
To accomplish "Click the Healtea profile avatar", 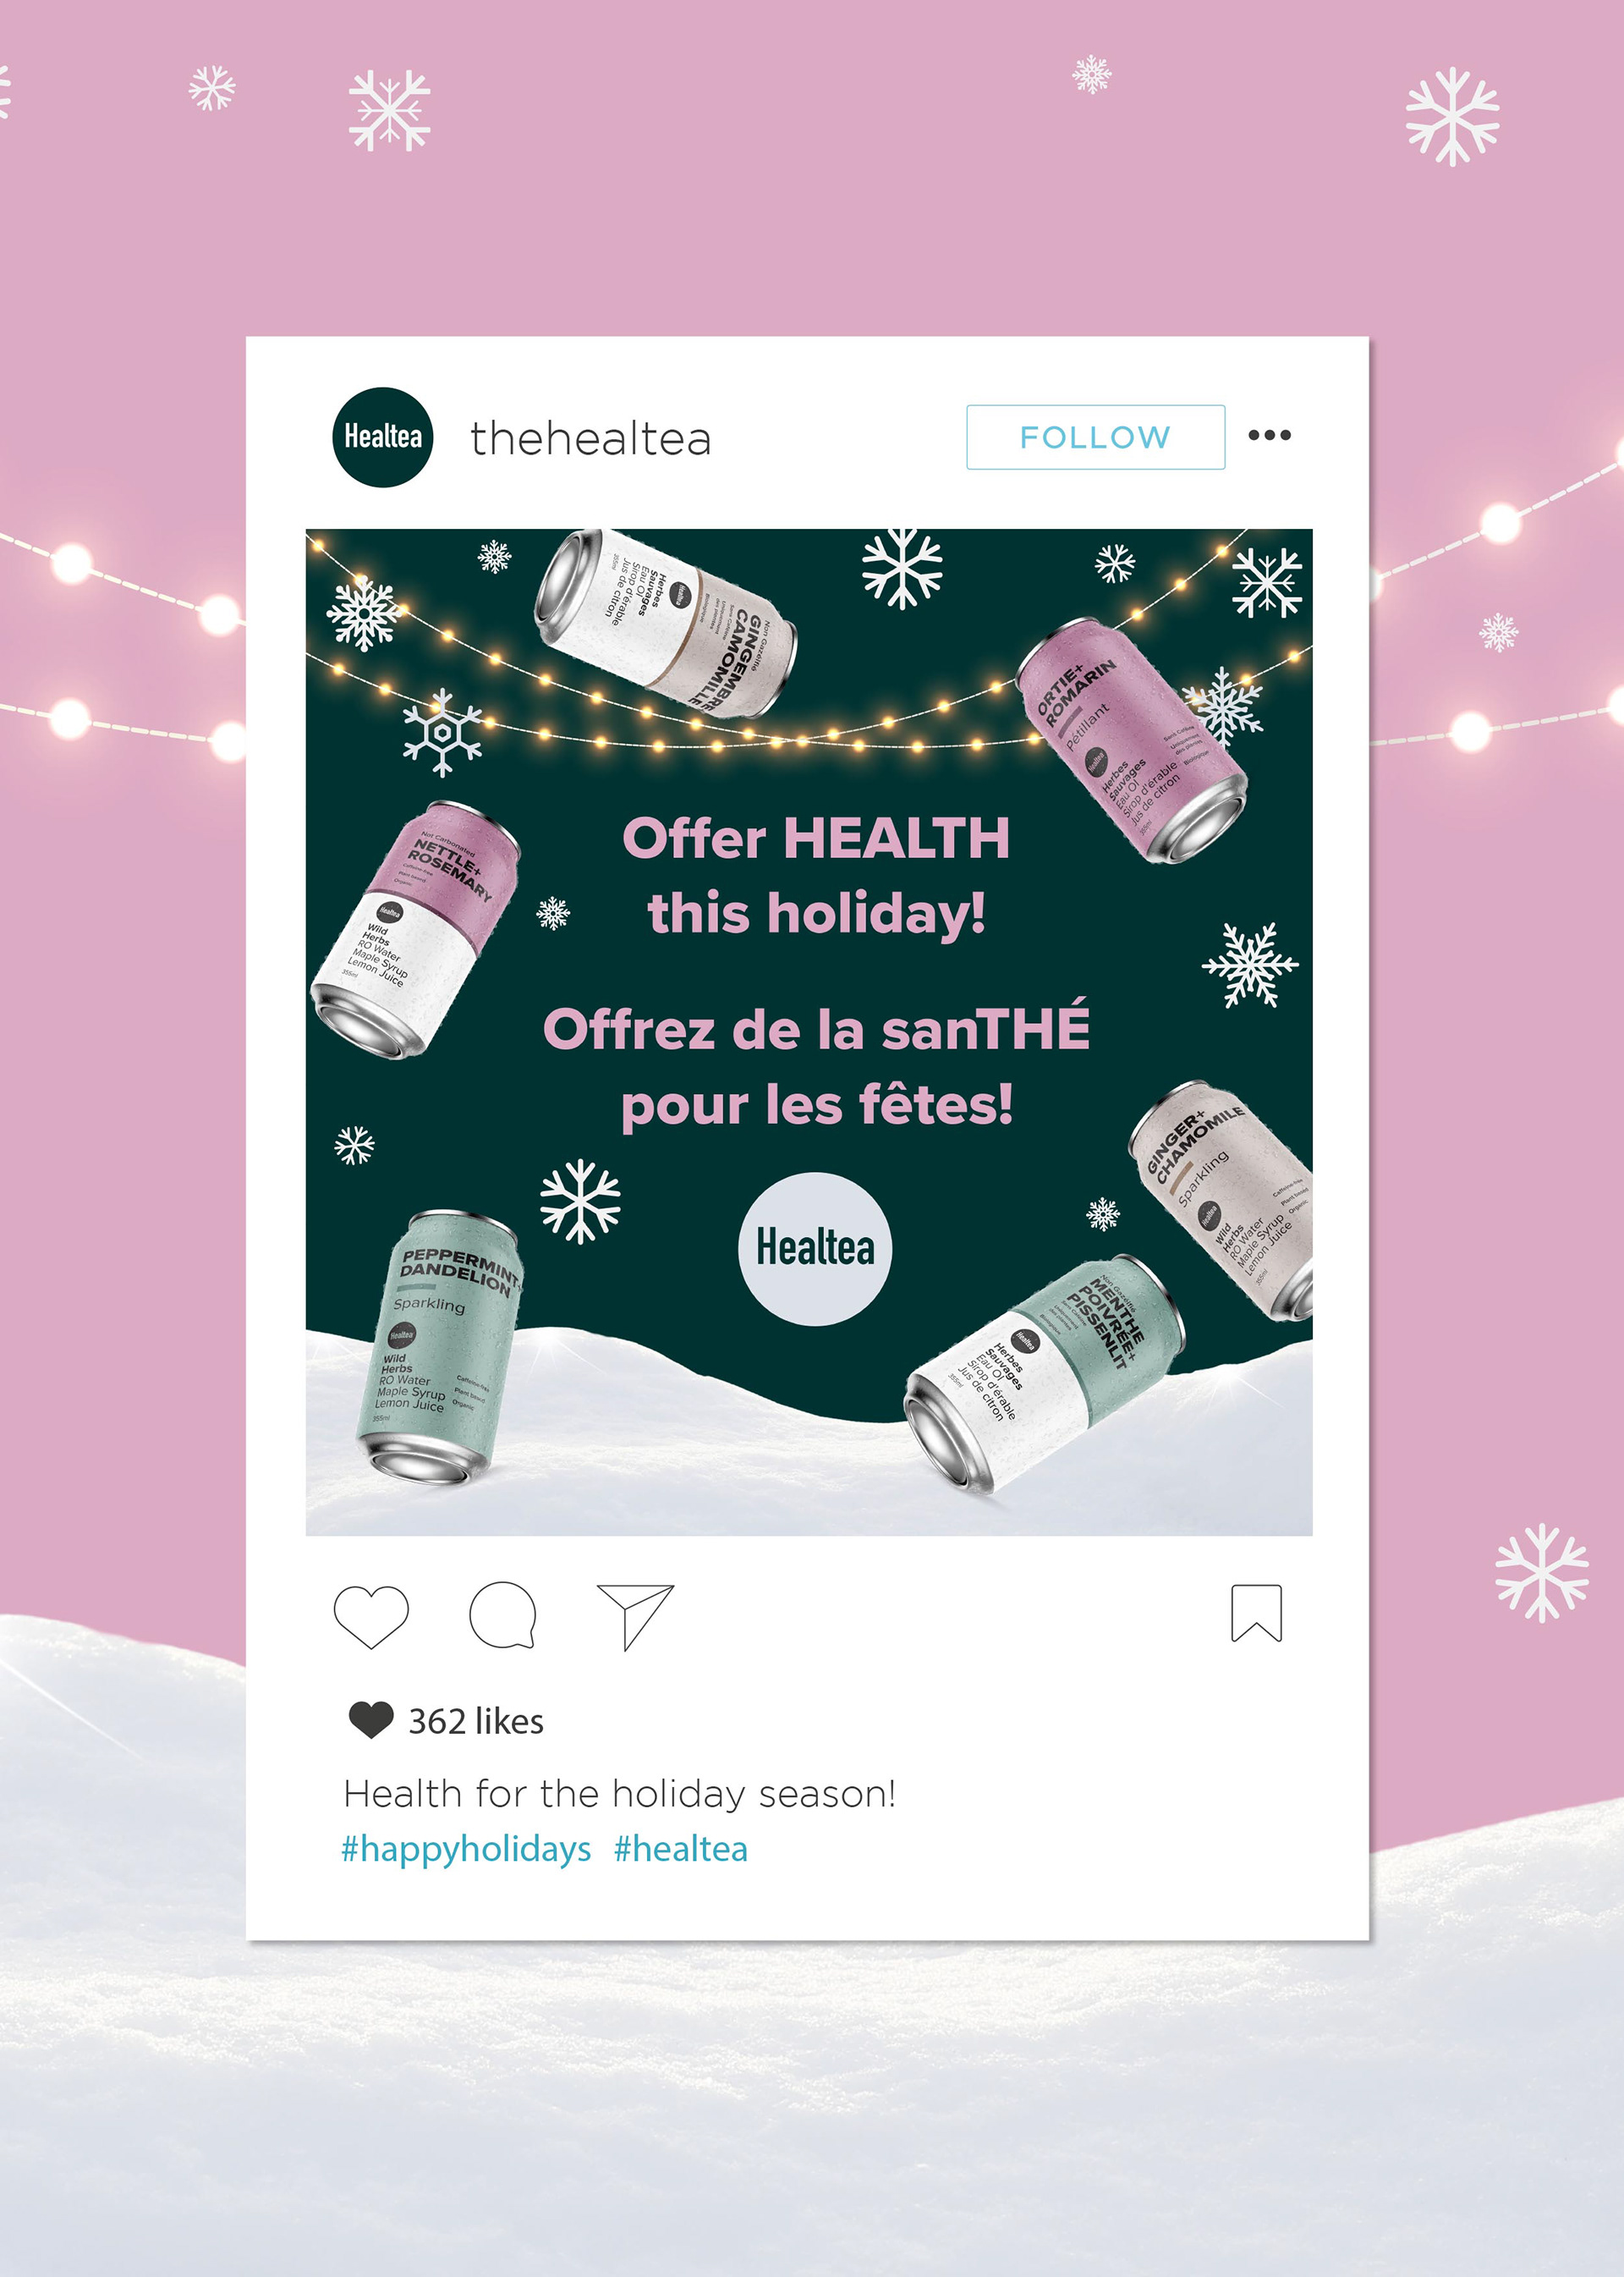I will (382, 437).
